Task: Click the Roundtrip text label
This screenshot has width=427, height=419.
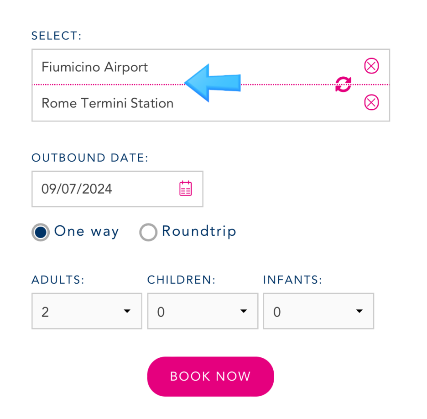Action: pos(199,231)
